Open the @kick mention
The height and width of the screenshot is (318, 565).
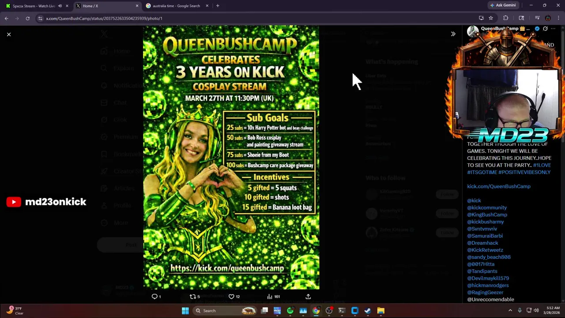[x=474, y=201]
